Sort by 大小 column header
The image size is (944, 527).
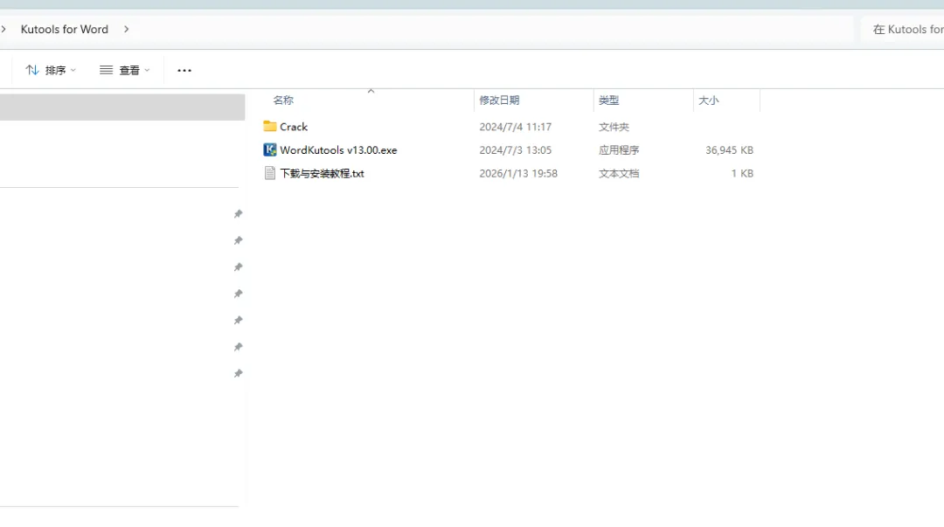point(709,100)
